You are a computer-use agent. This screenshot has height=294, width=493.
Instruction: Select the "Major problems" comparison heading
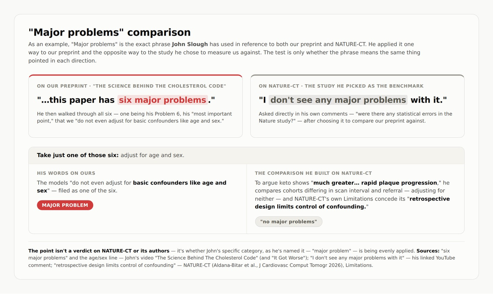tap(109, 32)
